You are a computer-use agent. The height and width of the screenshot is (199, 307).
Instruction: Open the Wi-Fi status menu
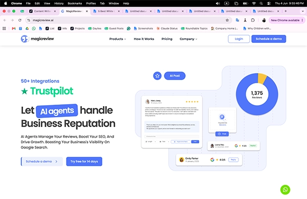254,4
